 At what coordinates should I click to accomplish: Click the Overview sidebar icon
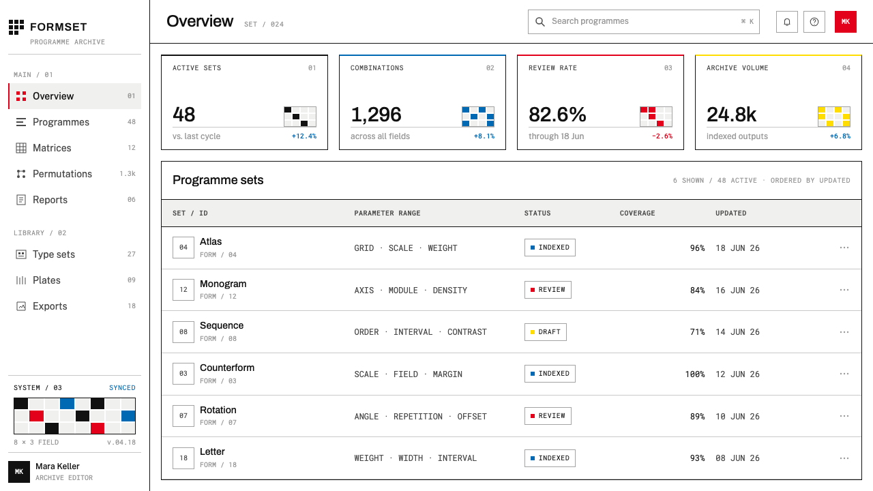[21, 96]
